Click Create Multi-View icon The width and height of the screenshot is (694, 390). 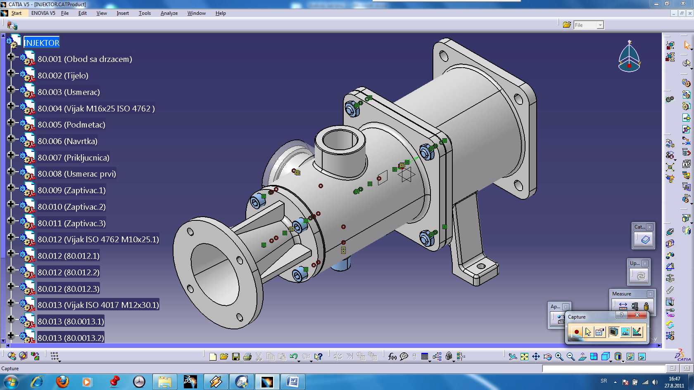594,357
